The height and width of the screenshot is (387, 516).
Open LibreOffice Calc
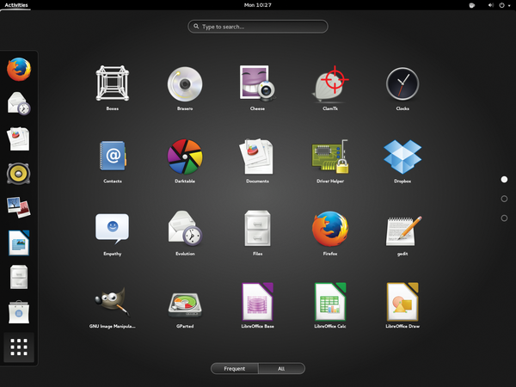[x=330, y=302]
